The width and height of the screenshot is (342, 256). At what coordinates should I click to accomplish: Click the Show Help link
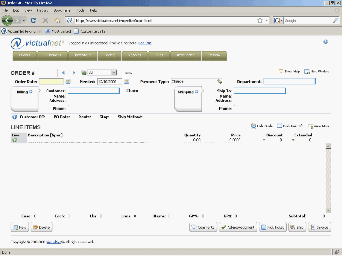[x=289, y=71]
